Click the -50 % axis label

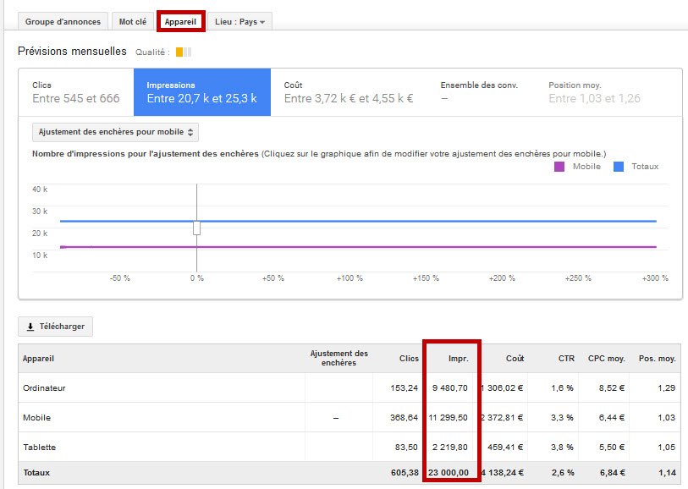[120, 278]
